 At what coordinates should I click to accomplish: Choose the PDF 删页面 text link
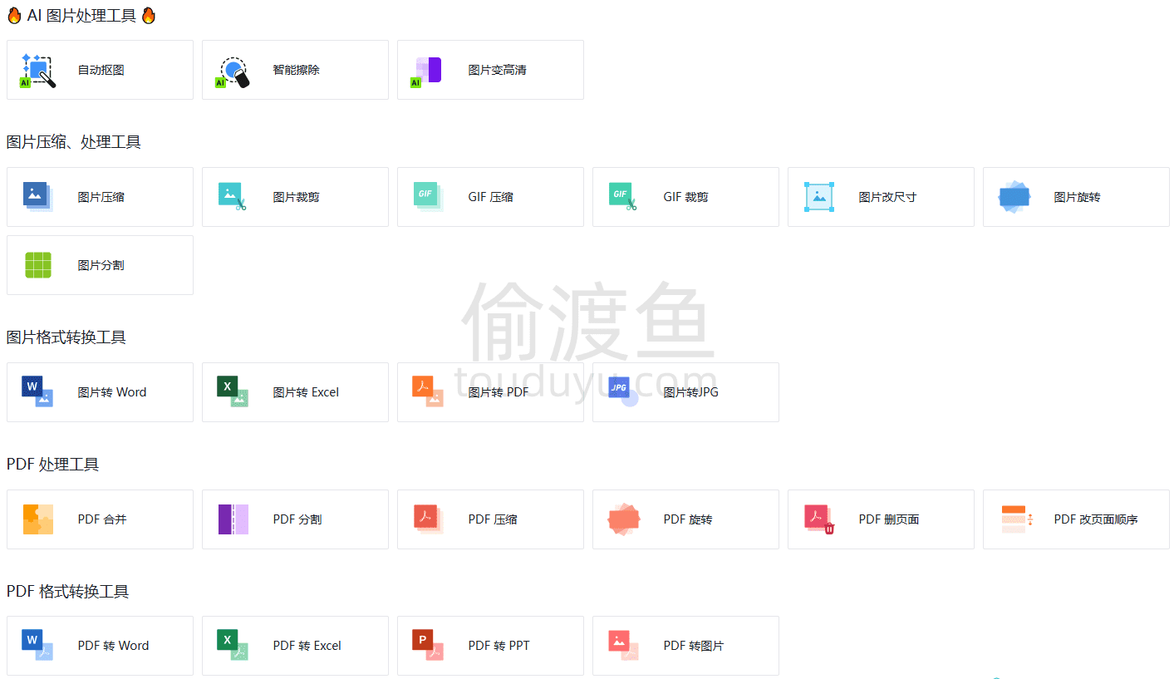click(x=889, y=519)
